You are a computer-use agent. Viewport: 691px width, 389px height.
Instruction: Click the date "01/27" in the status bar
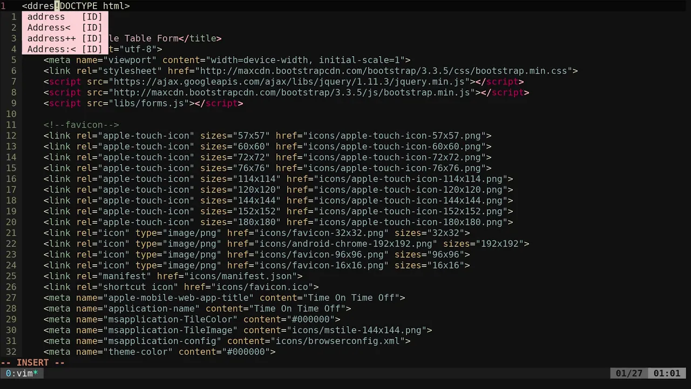pos(629,373)
